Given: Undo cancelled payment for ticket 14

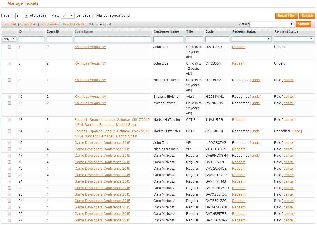Looking at the screenshot, I should pyautogui.click(x=296, y=131).
